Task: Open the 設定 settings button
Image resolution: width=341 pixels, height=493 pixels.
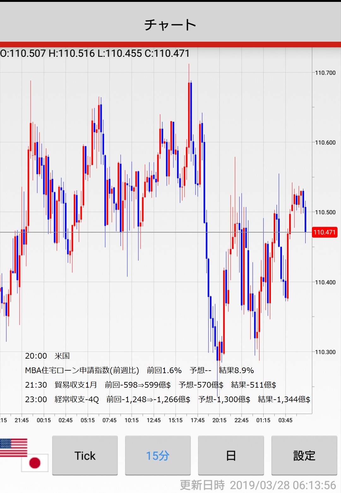Action: (304, 455)
